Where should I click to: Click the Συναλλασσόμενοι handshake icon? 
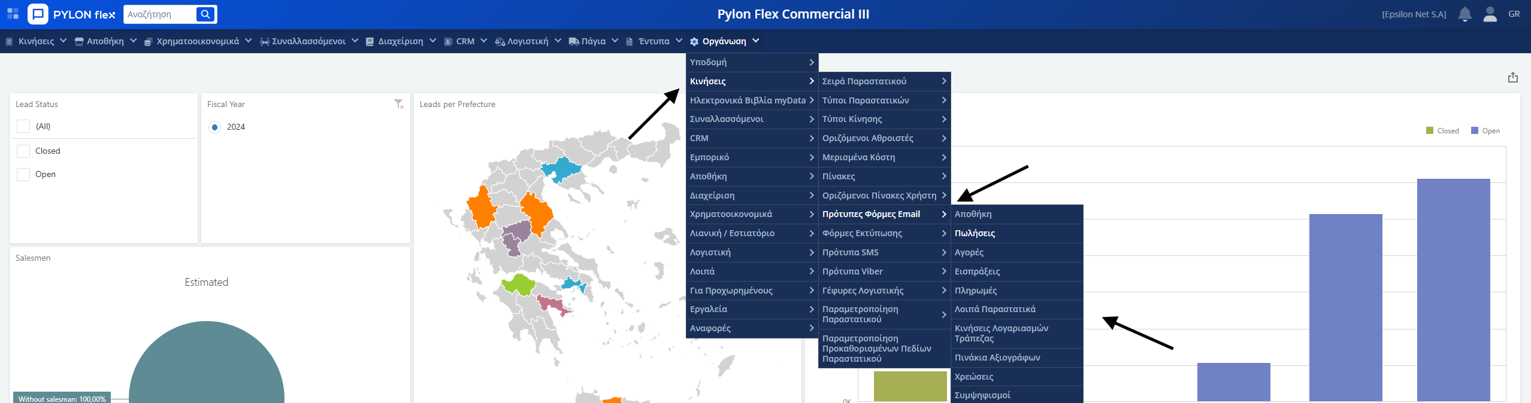[x=264, y=41]
